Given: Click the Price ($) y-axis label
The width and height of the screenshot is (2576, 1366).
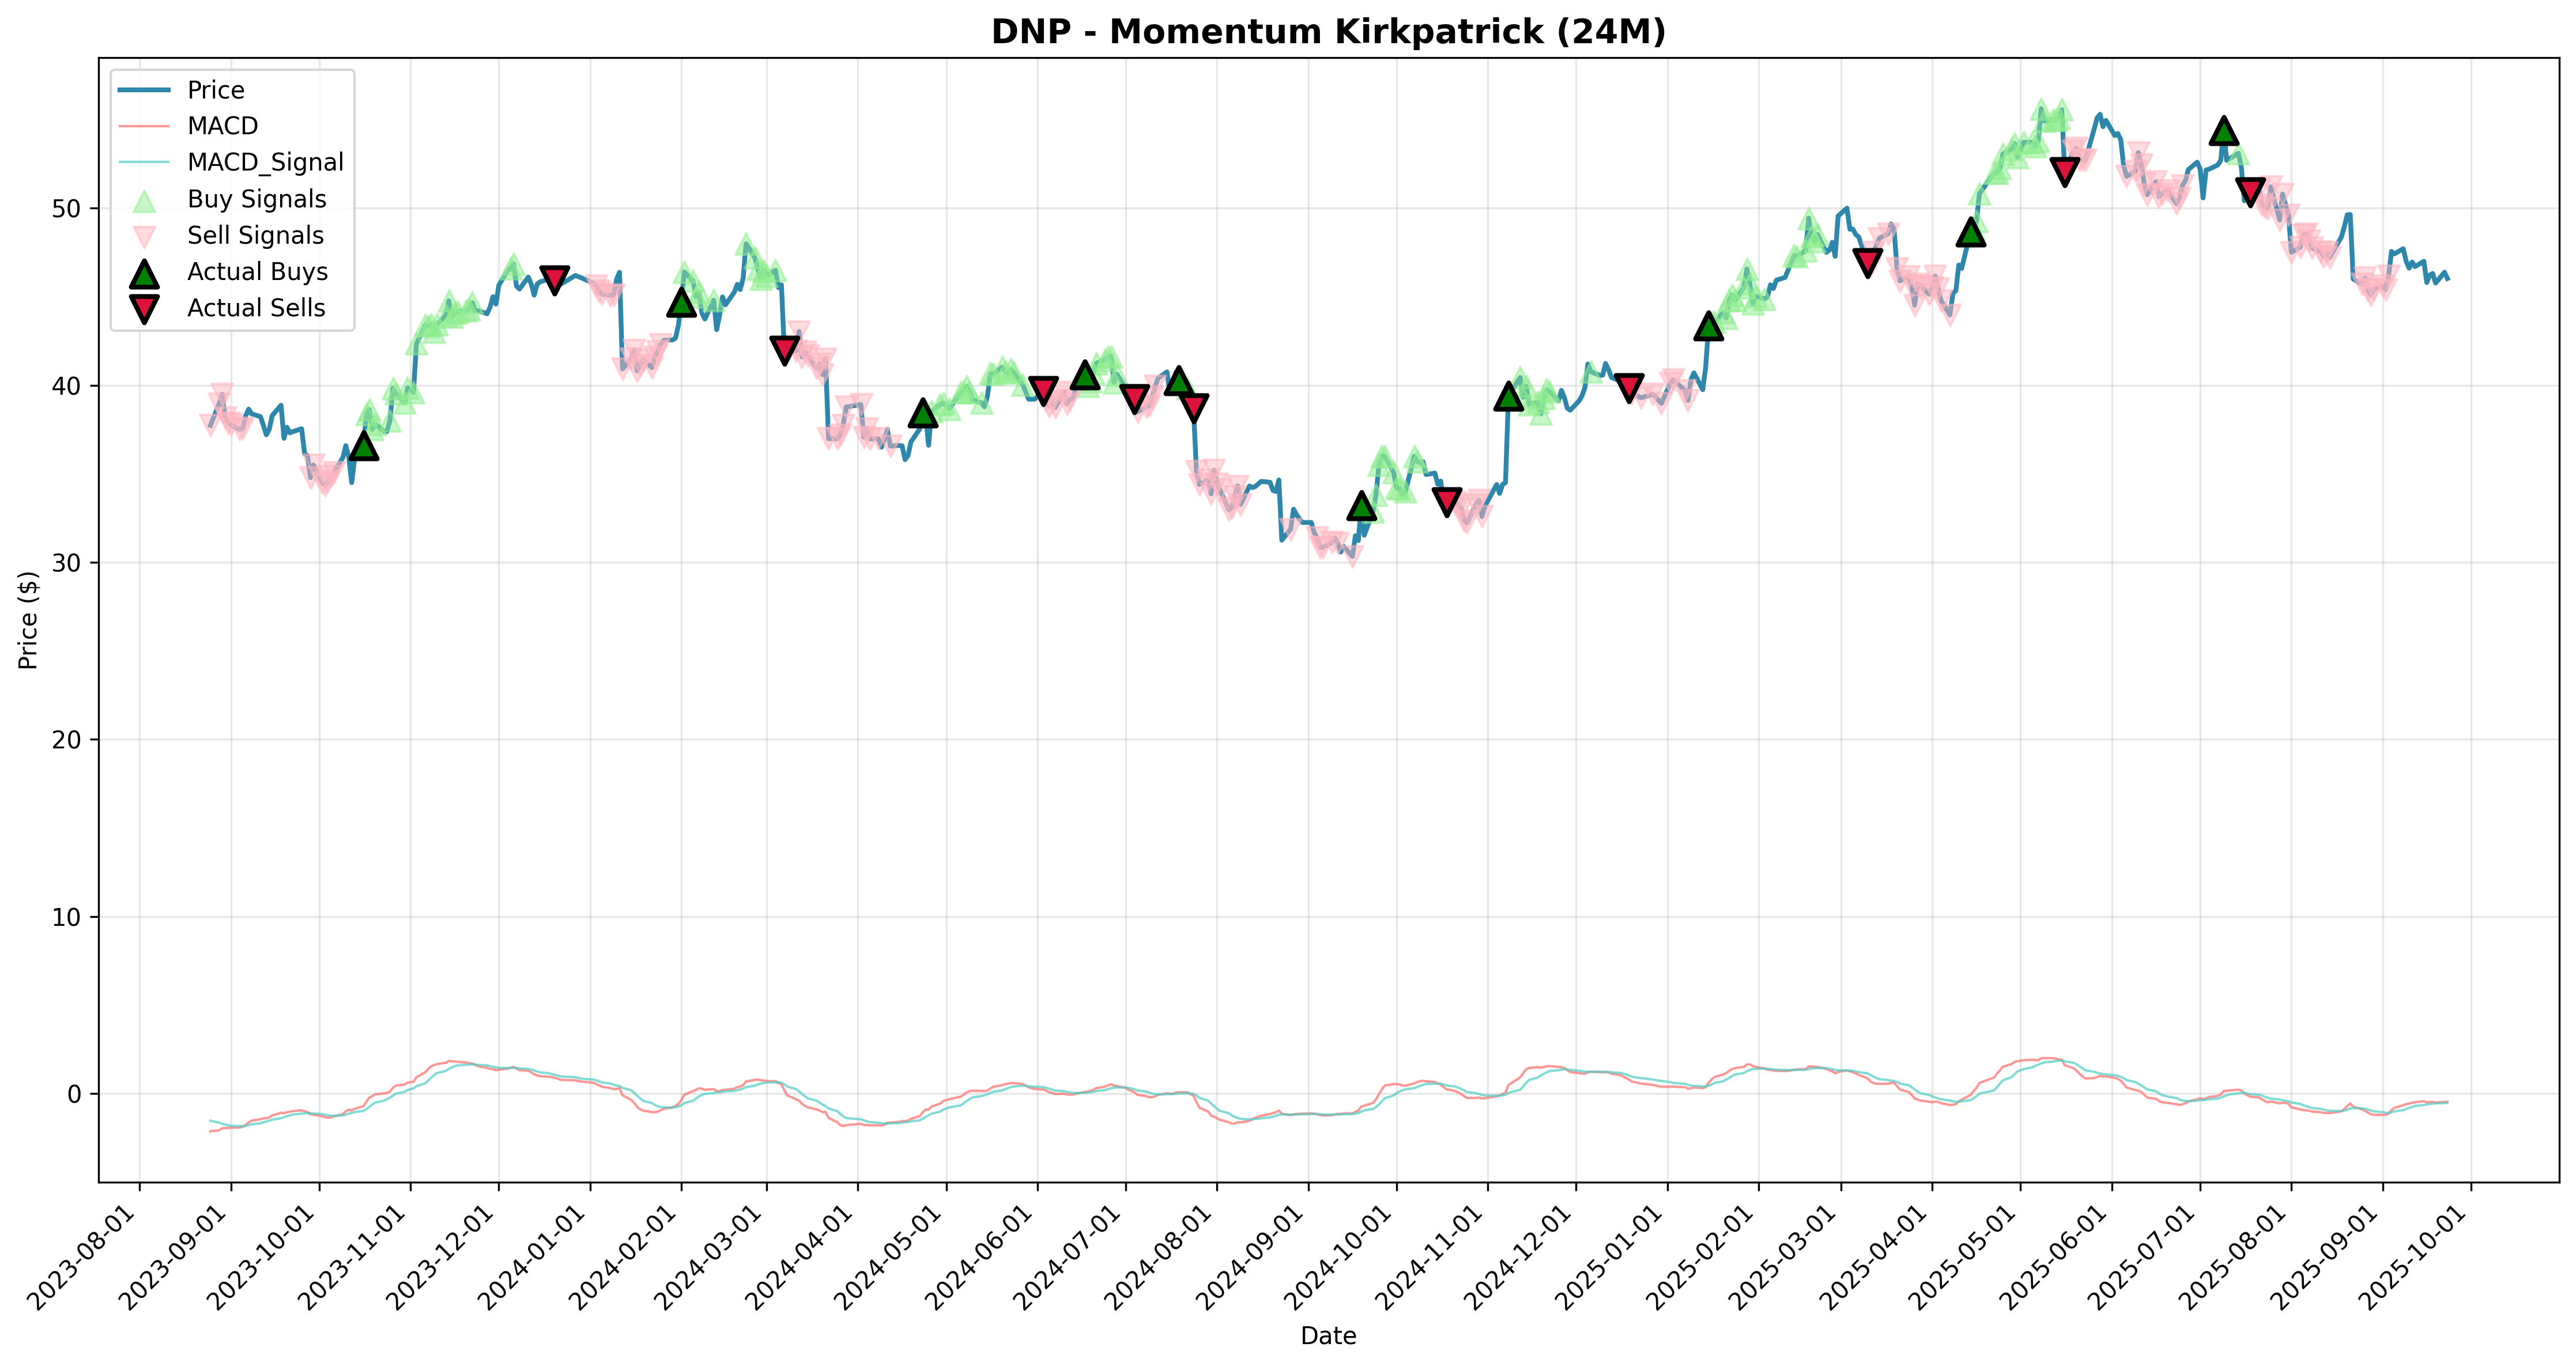Looking at the screenshot, I should click(28, 620).
